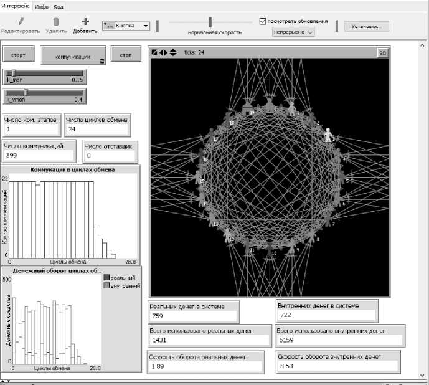Open the Установки... settings button
Image resolution: width=429 pixels, height=385 pixels.
366,27
